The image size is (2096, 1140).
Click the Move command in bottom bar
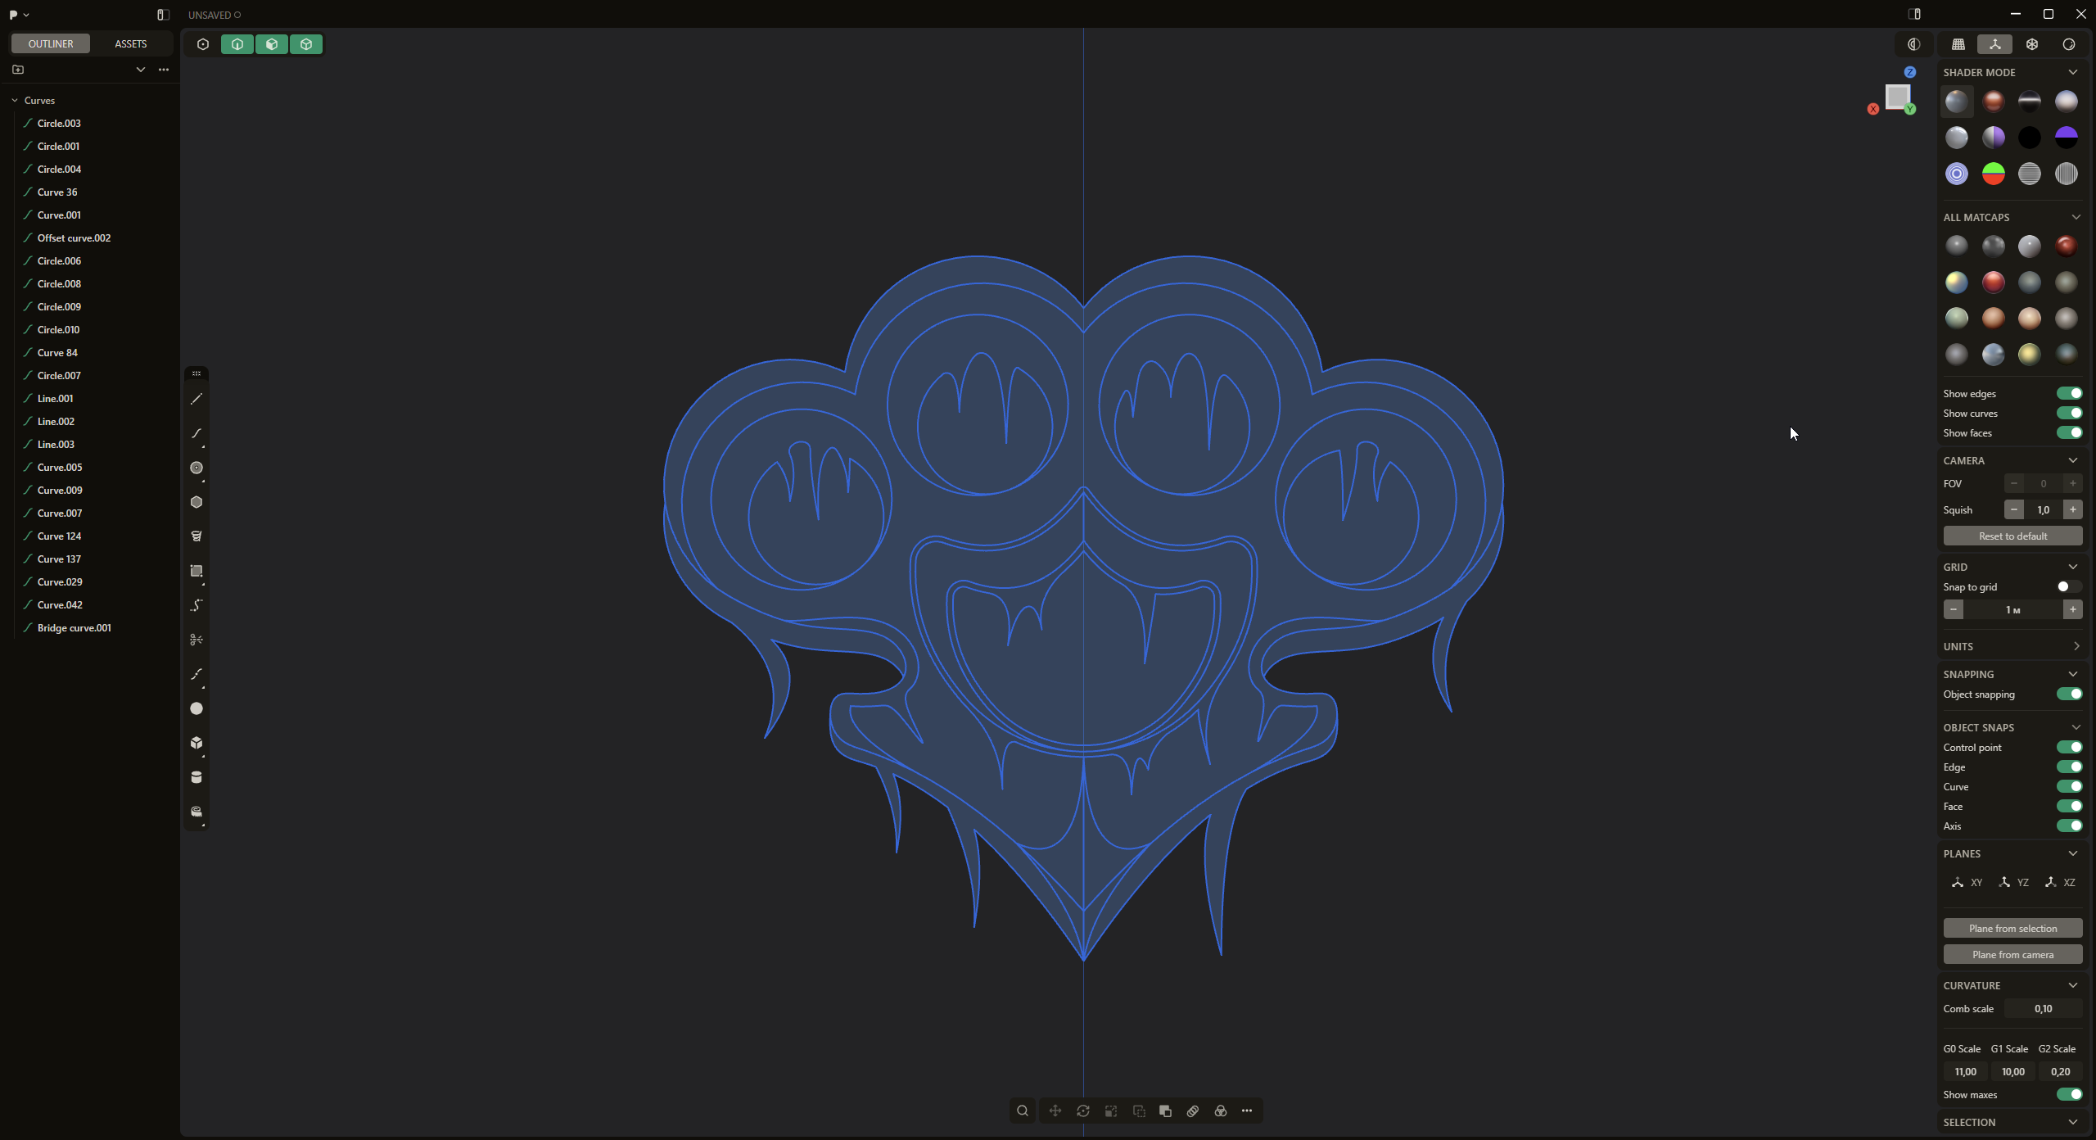click(x=1055, y=1111)
